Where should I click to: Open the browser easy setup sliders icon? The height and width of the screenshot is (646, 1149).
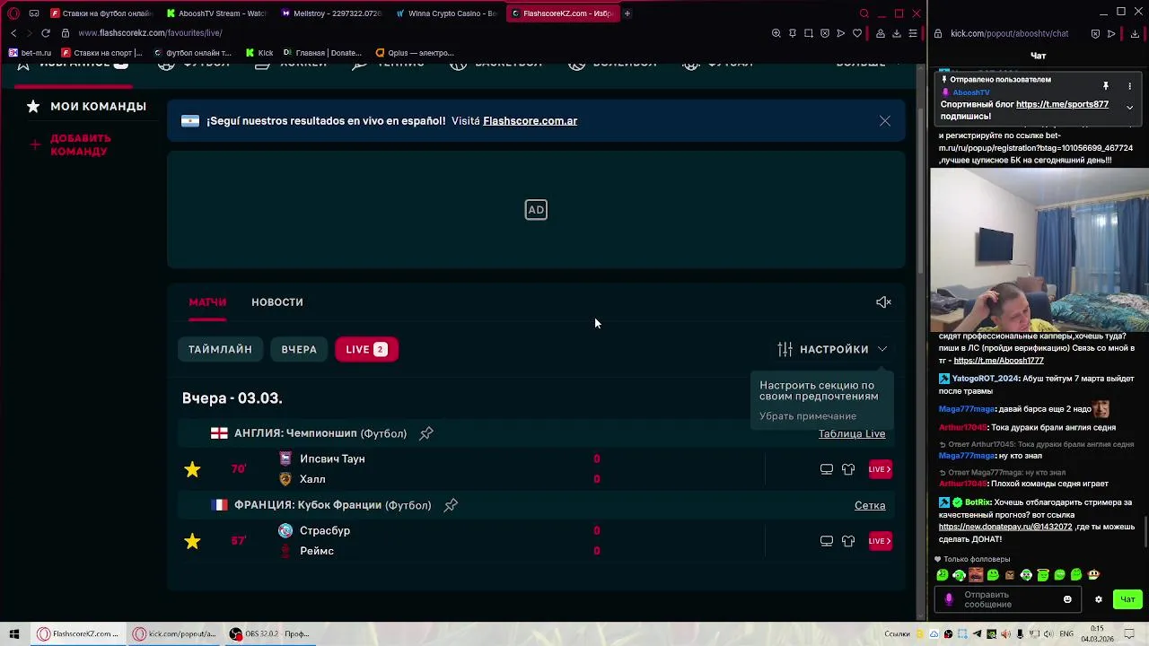(913, 33)
